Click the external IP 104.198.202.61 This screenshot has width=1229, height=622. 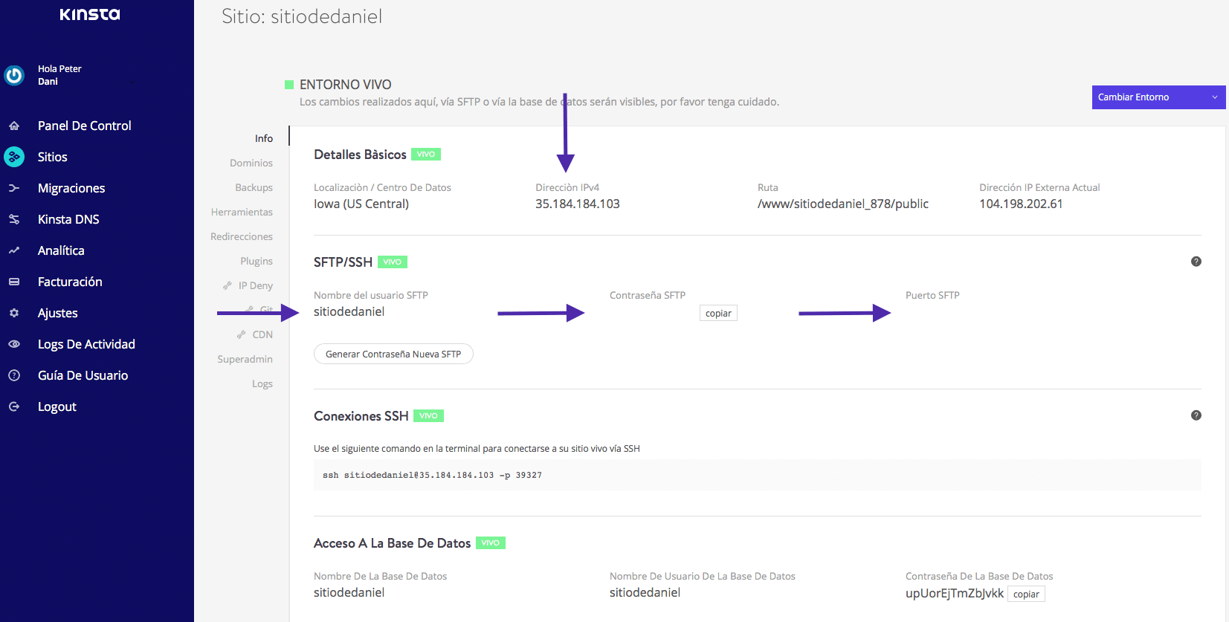1021,204
